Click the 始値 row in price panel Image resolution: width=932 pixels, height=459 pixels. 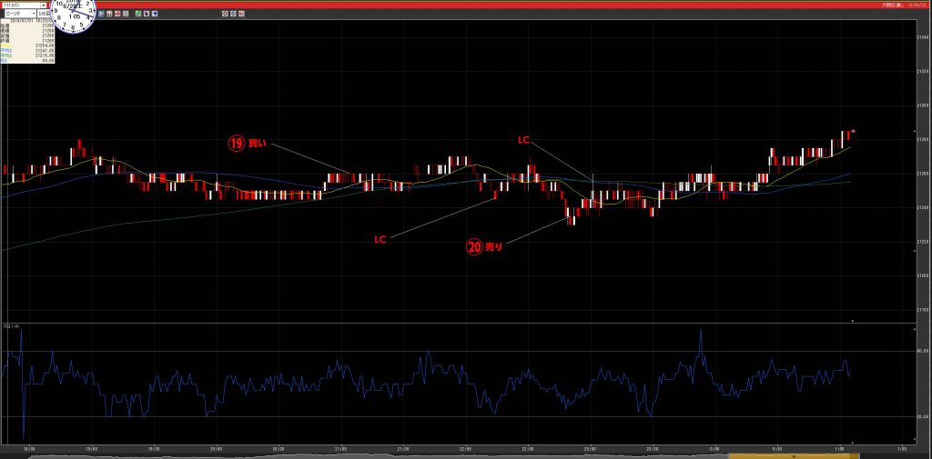27,25
